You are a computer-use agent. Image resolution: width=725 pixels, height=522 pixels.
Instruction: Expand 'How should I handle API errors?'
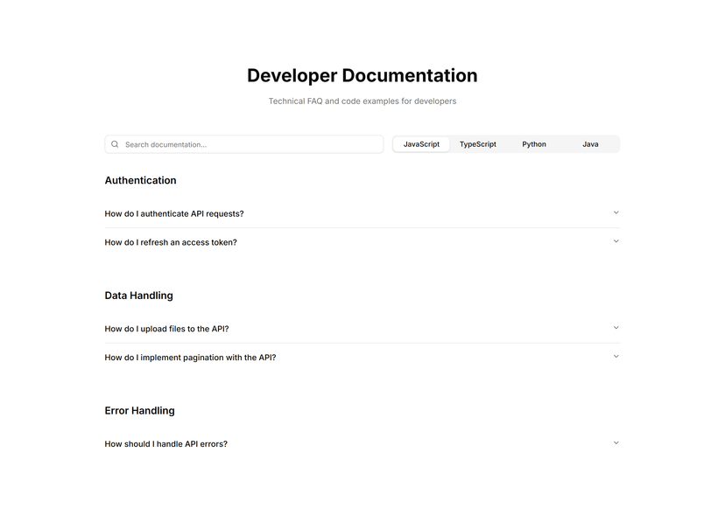tap(362, 444)
